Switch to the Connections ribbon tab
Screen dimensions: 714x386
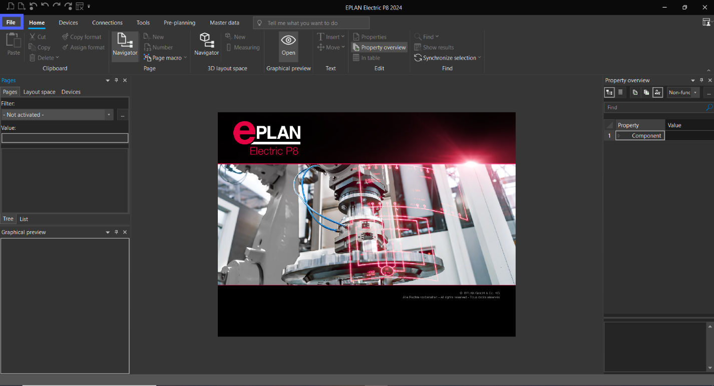[107, 22]
